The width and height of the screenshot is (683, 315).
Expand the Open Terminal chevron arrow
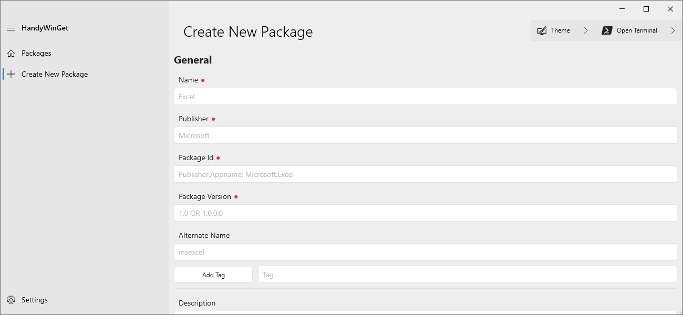pyautogui.click(x=673, y=30)
